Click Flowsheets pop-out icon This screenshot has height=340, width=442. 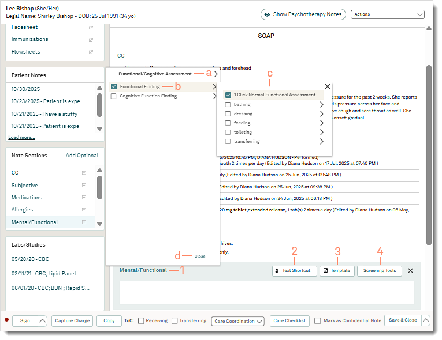click(91, 52)
